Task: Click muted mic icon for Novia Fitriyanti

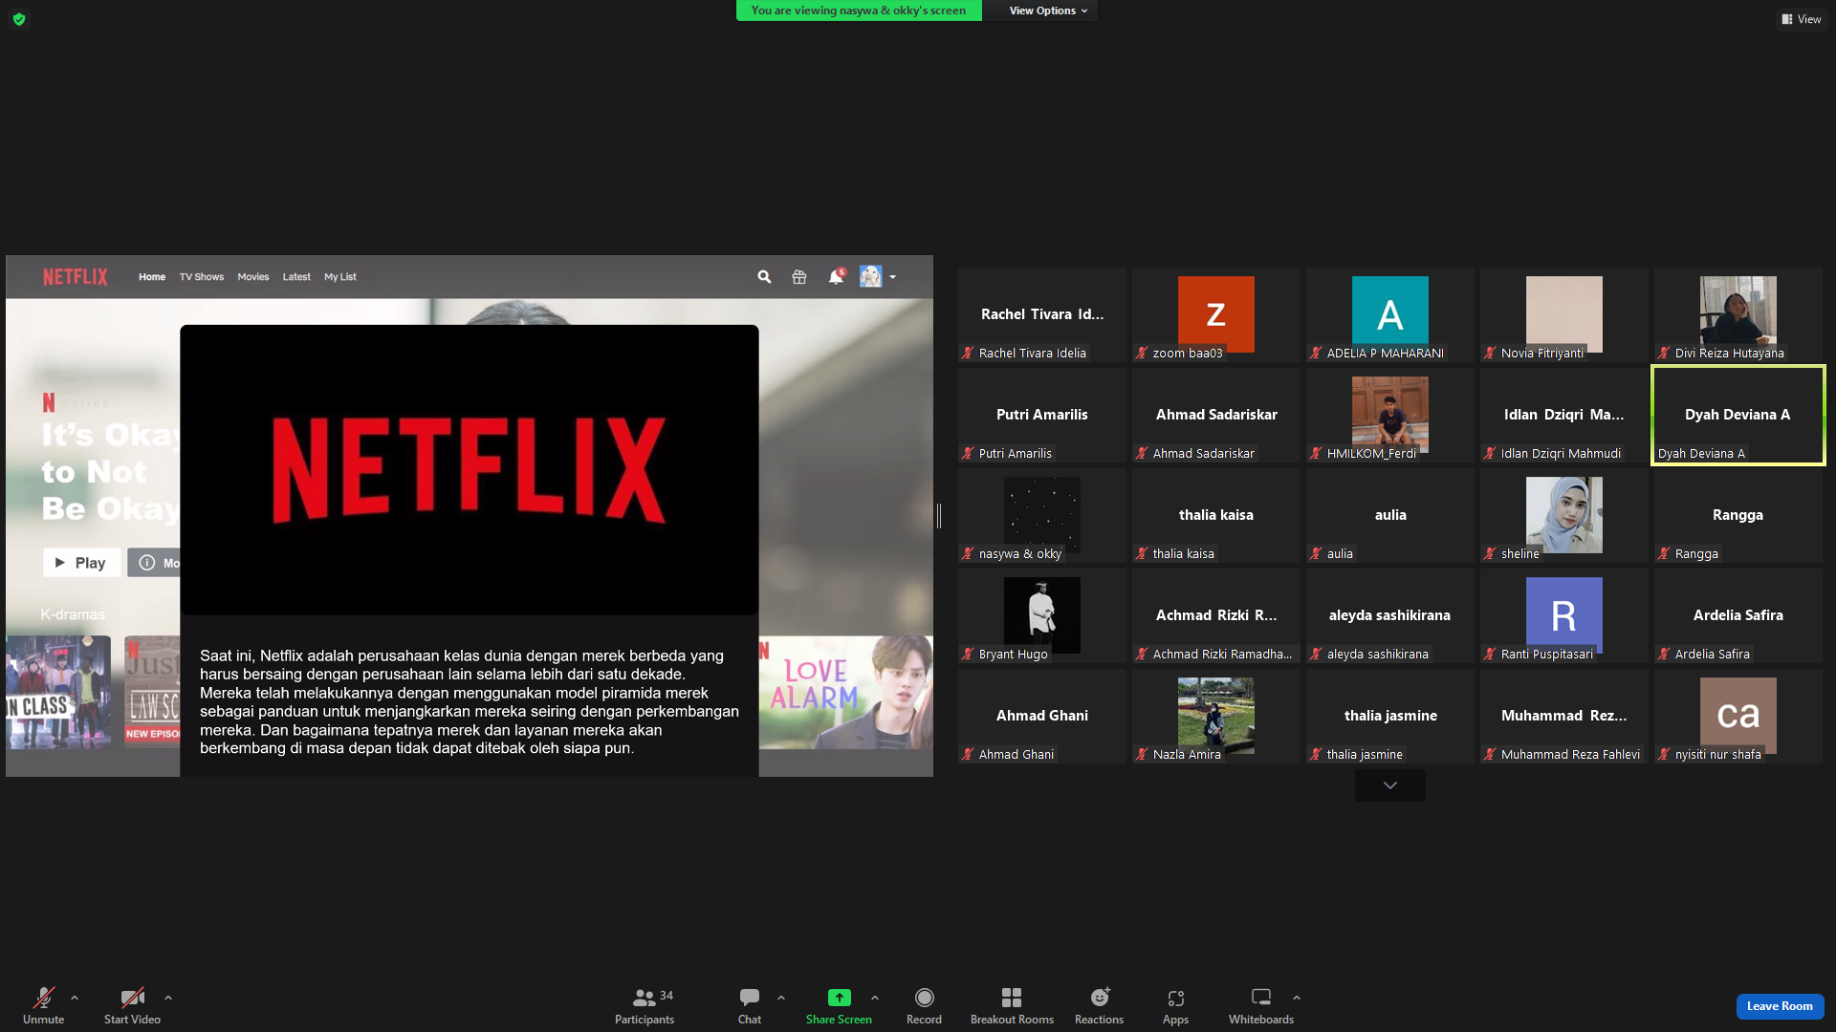Action: [x=1490, y=353]
